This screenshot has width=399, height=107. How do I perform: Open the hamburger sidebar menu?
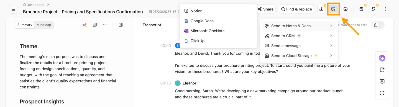coord(13,9)
